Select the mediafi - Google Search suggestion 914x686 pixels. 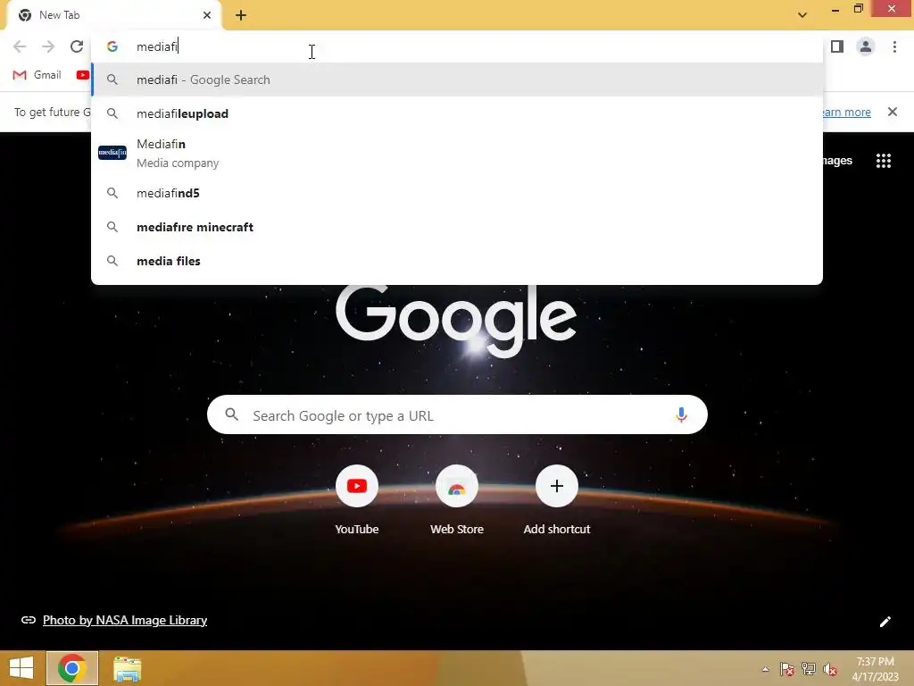[457, 79]
